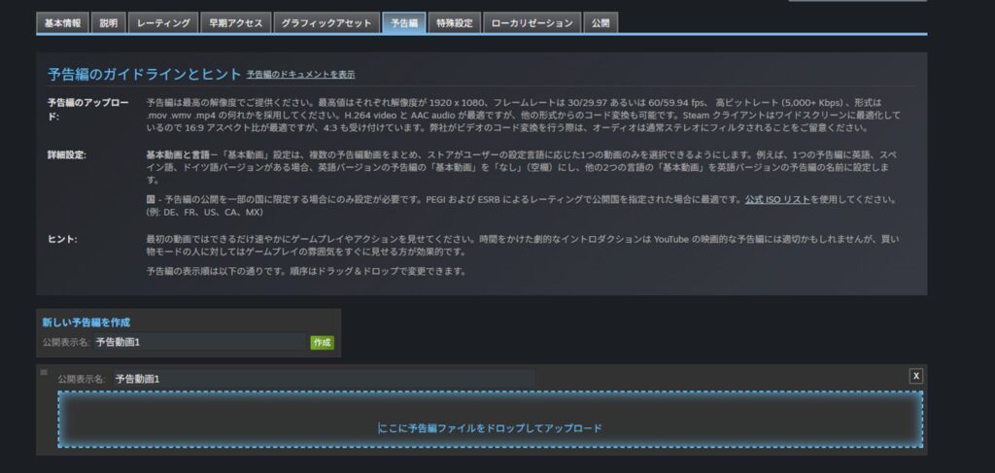Switch to the 特殊設定 tab
Image resolution: width=995 pixels, height=473 pixels.
pos(455,23)
